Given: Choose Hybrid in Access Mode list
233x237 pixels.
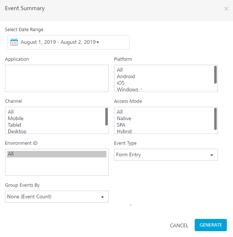Looking at the screenshot, I should coord(124,131).
